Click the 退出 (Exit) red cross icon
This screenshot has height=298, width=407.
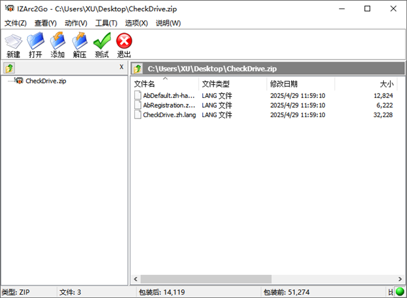tap(124, 41)
